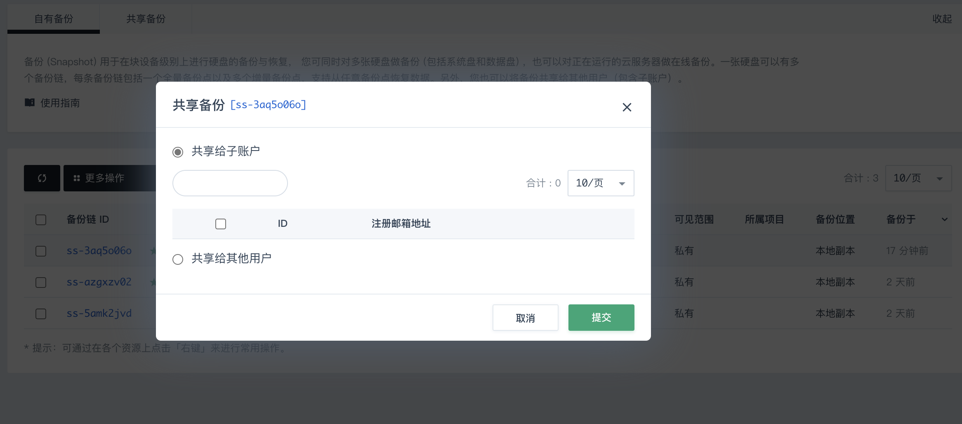Check the ss-5amk2jvd row checkbox
Screen dimensions: 962x424
click(40, 313)
